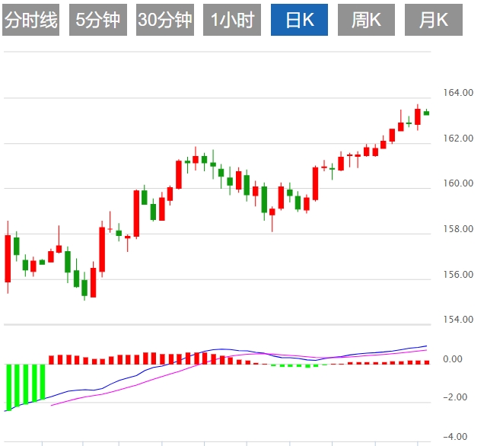Click the 162.00 price axis label
487x446 pixels.
point(456,139)
